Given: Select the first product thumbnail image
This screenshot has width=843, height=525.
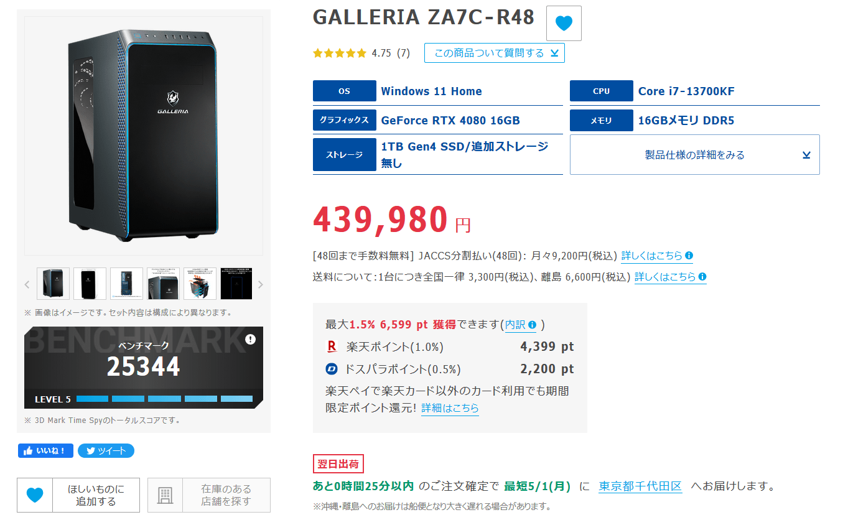Looking at the screenshot, I should pos(54,284).
